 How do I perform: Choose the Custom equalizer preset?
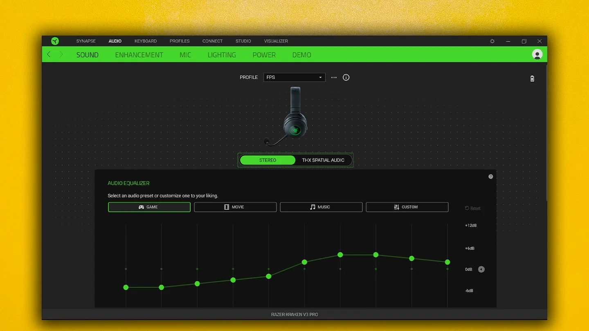pos(407,207)
